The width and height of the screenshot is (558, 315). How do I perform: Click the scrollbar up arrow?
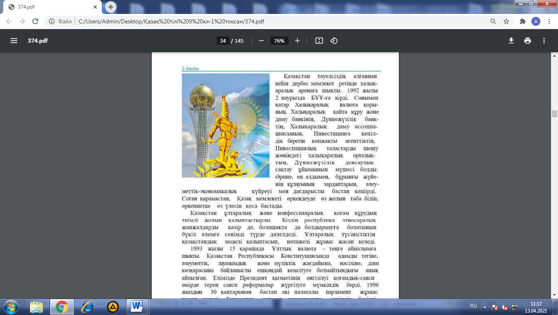click(x=554, y=56)
